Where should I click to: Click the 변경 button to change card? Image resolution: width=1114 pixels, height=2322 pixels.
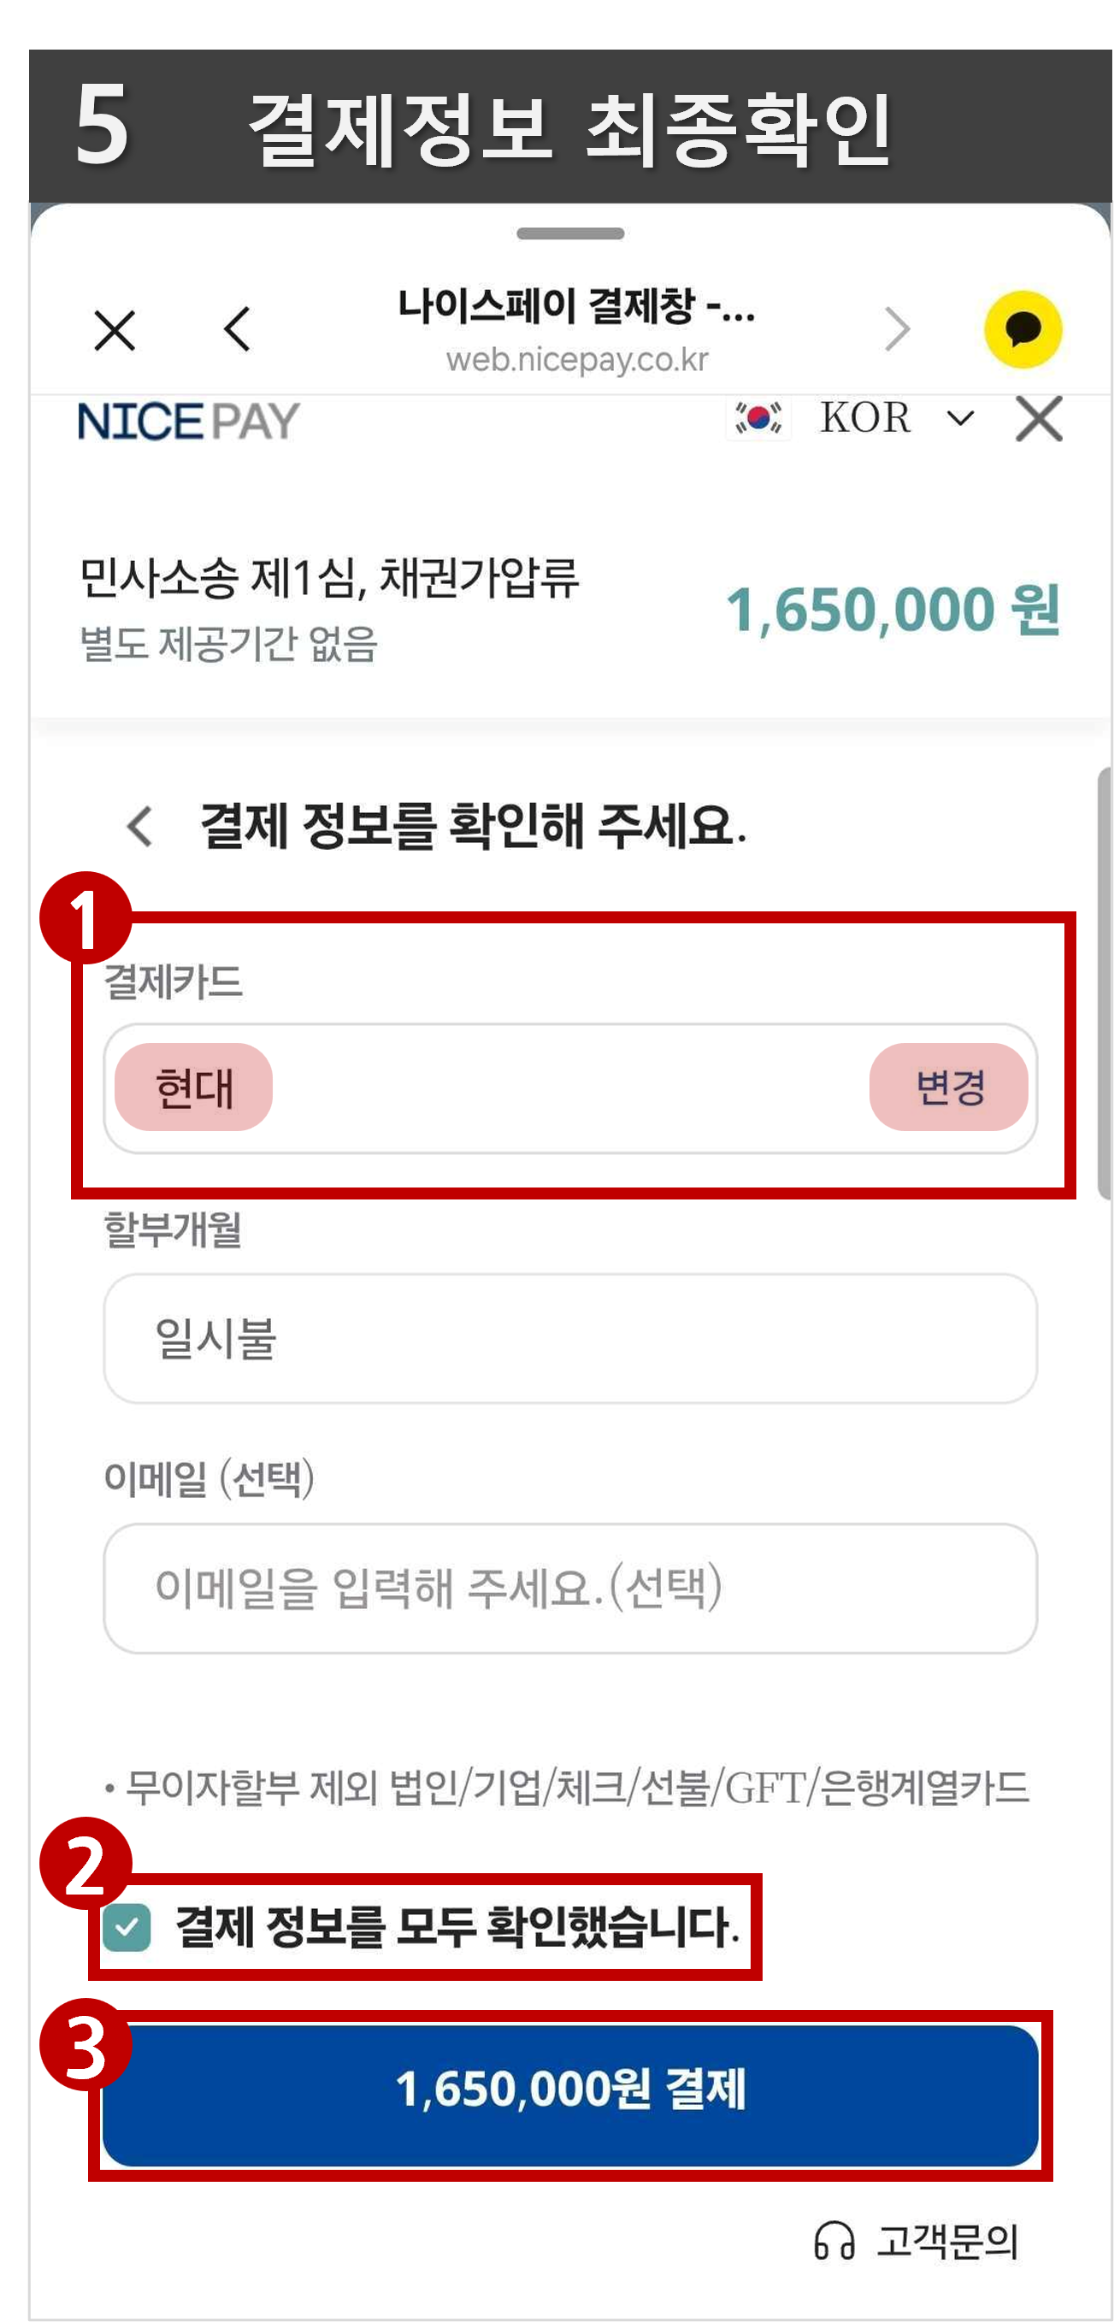point(948,1087)
